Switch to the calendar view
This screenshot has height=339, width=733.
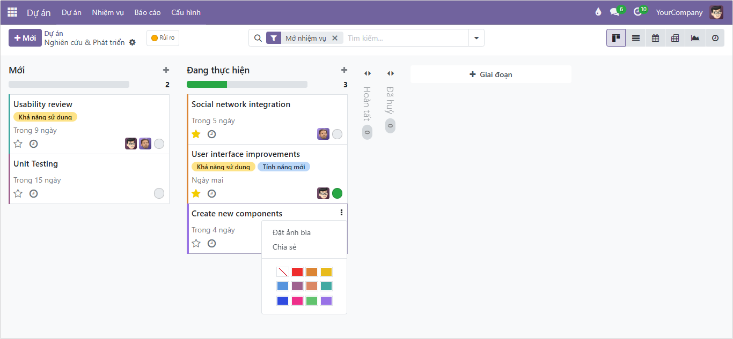pos(655,38)
